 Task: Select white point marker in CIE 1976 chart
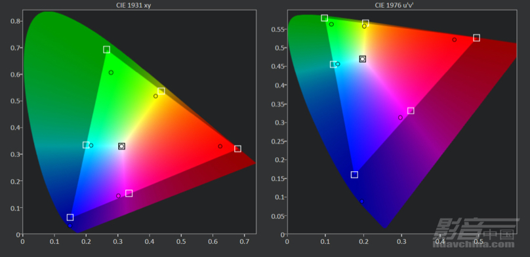(363, 59)
